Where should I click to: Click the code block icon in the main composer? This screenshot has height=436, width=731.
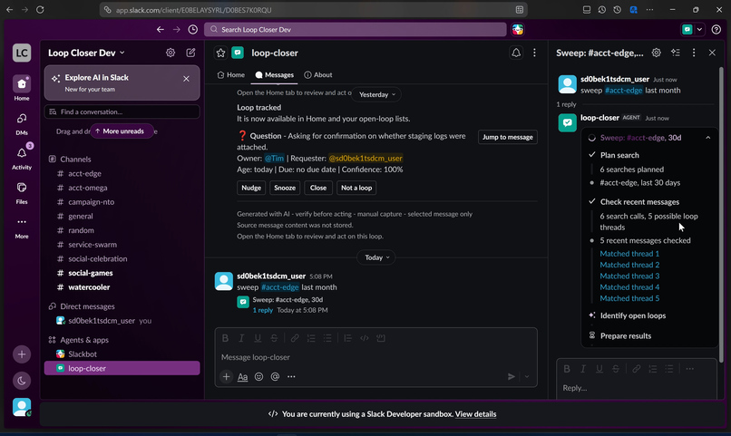[381, 338]
